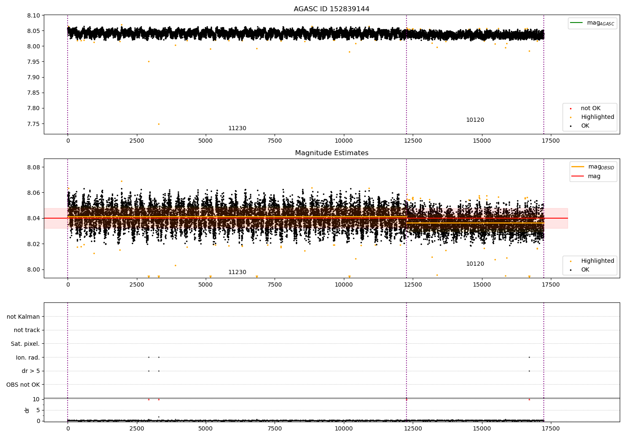Image resolution: width=626 pixels, height=438 pixels.
Task: Click the 'Magnitude Estimates' plot title
Action: 331,153
